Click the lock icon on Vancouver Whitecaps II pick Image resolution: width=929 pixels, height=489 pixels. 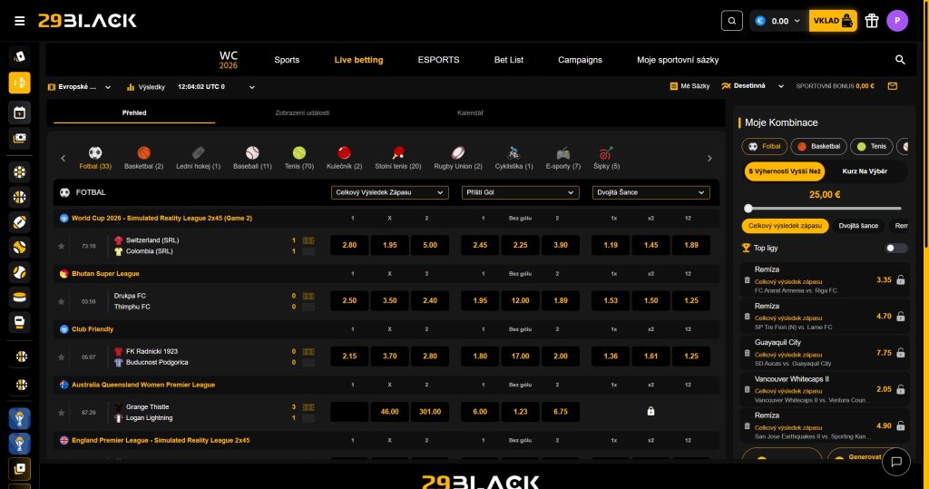(901, 389)
